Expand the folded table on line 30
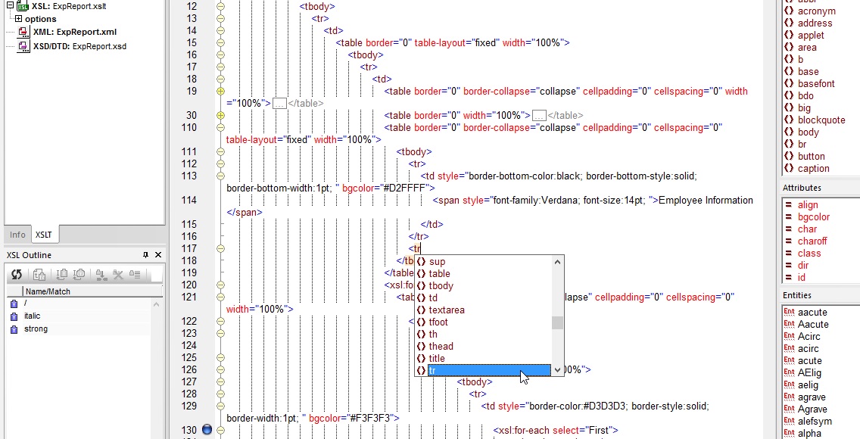This screenshot has height=439, width=860. pyautogui.click(x=220, y=116)
